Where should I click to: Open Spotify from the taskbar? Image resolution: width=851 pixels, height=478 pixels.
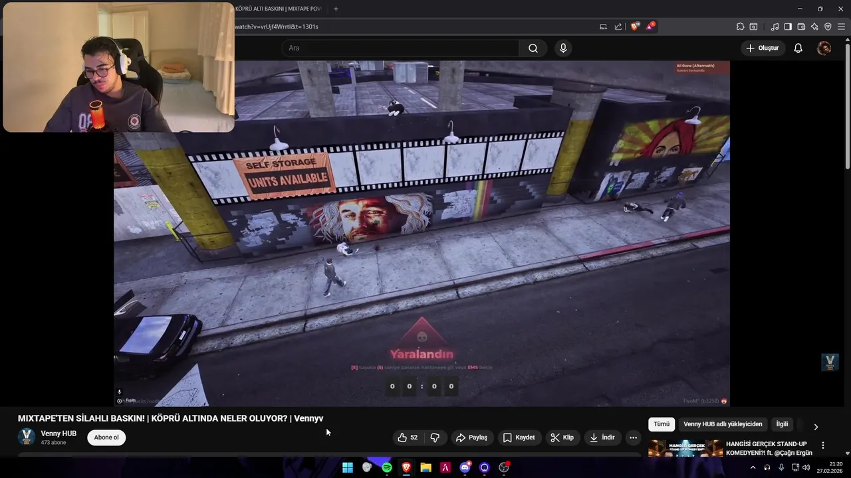point(387,467)
